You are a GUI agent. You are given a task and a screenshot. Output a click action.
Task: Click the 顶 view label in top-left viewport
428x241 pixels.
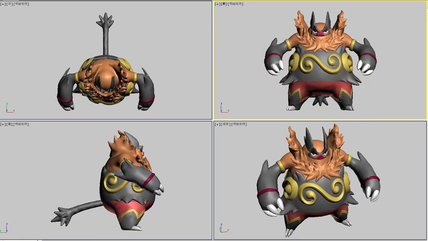pos(10,4)
